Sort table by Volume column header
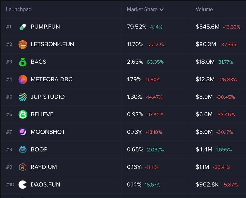246x198 pixels. pyautogui.click(x=204, y=9)
